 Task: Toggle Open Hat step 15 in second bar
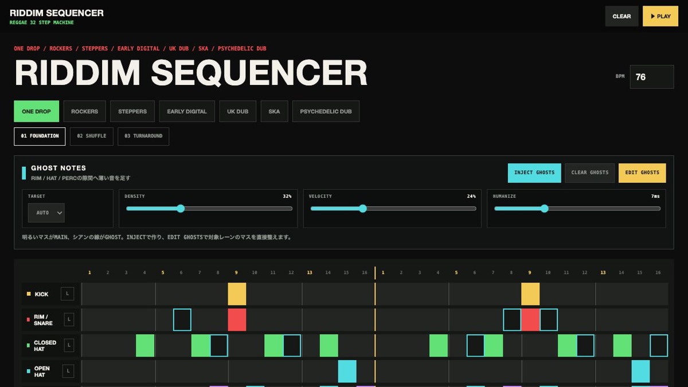[641, 372]
